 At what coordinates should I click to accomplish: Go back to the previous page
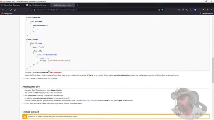pyautogui.click(x=3, y=10)
